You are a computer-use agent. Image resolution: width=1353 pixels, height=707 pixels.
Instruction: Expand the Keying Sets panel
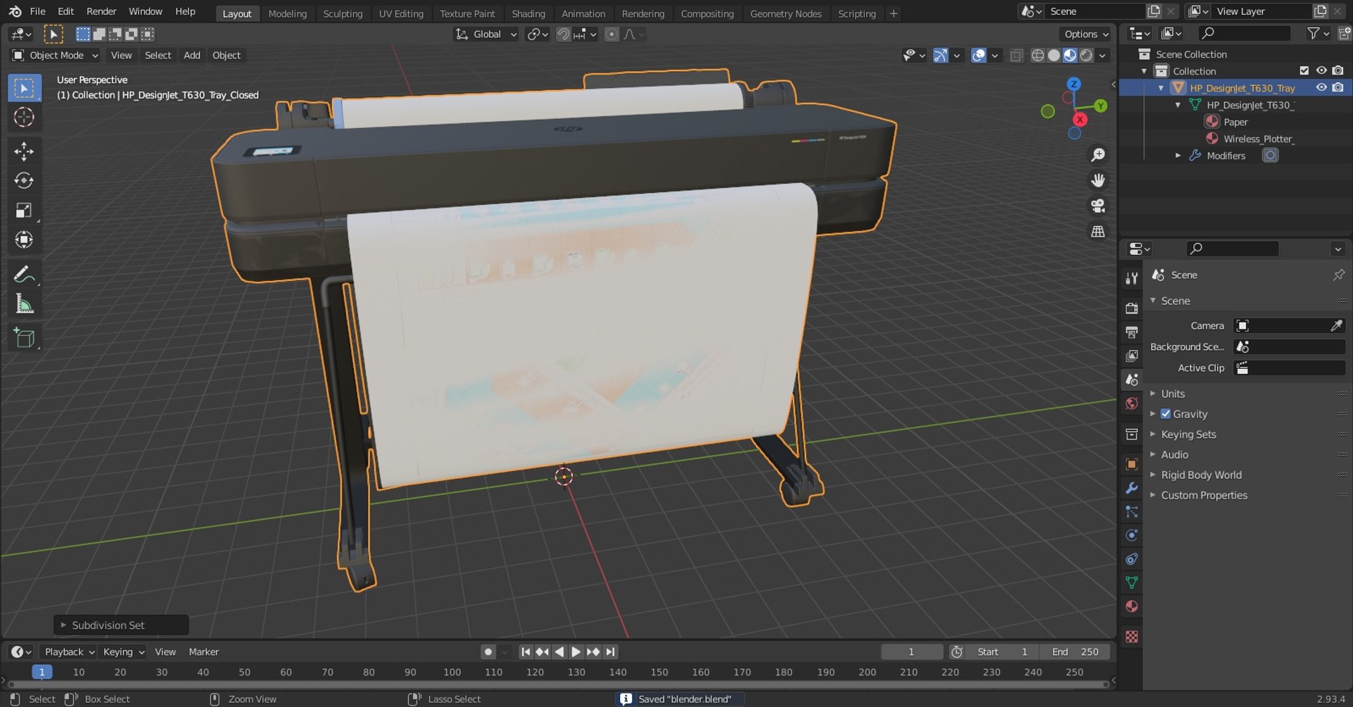point(1188,434)
